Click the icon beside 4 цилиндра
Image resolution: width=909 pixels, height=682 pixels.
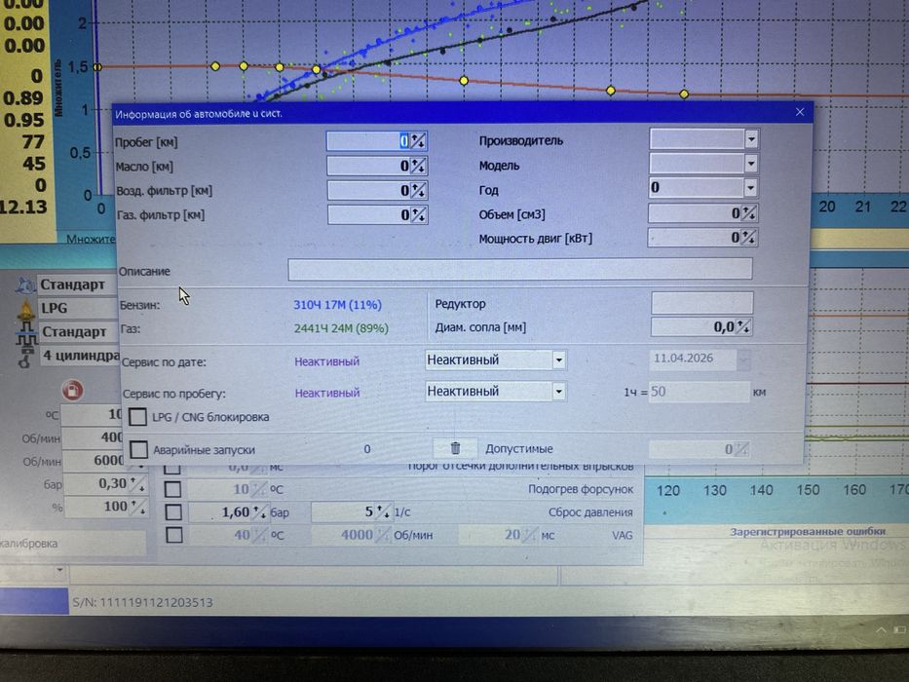25,358
